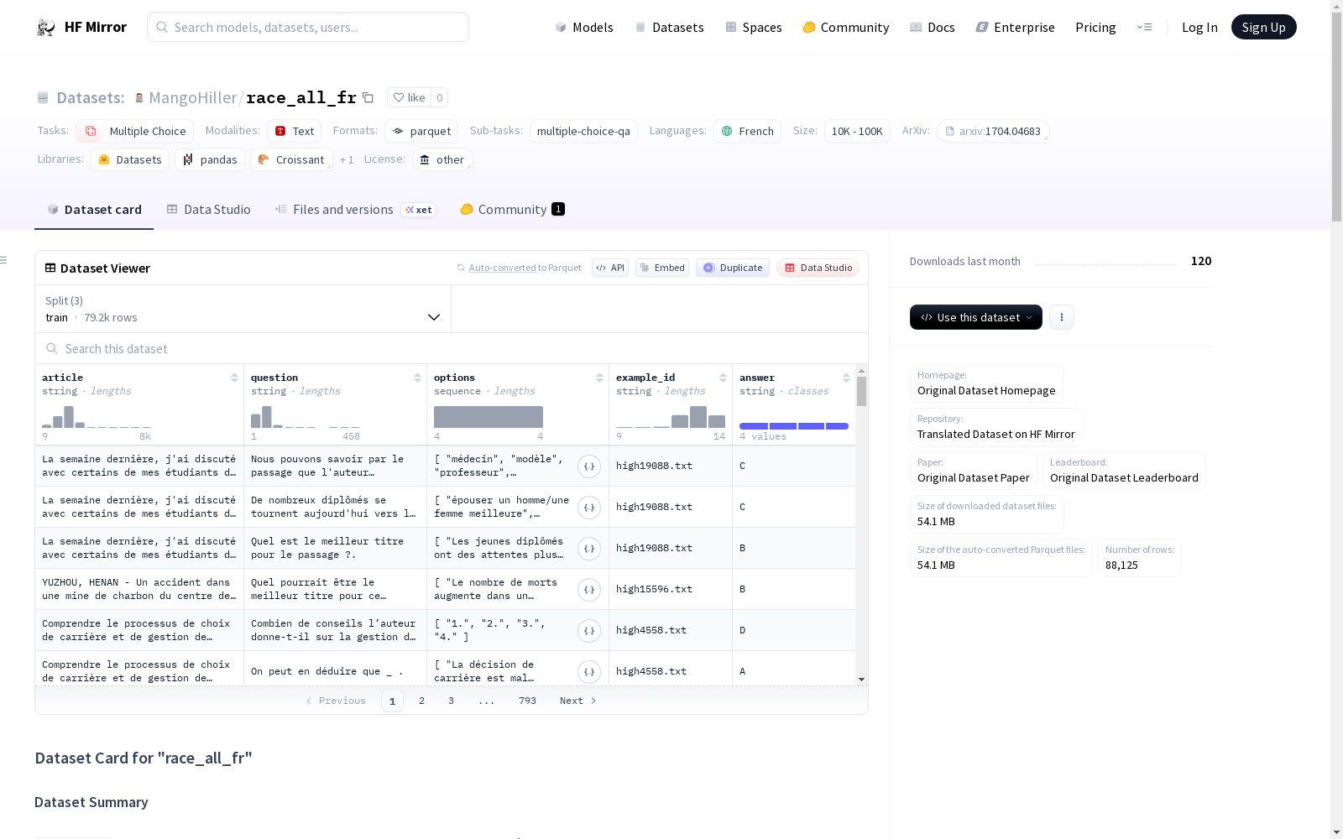Expand options JSON for "1.", "2." row
Viewport: 1343px width, 839px height.
point(589,631)
